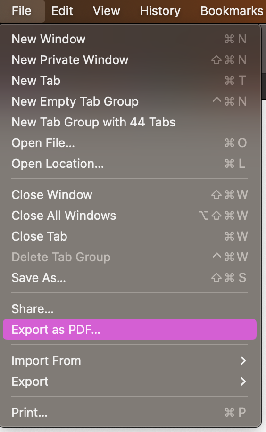
Task: Select New Tab Group with 44 Tabs
Action: coord(130,122)
